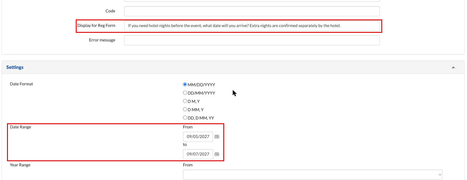Edit the Date Range From field 09/05/2027
This screenshot has width=467, height=180.
[x=198, y=137]
